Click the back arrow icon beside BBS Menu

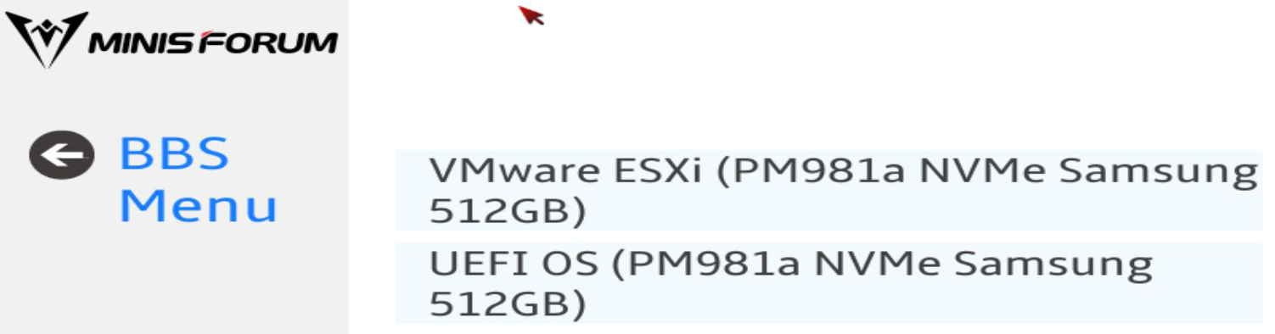tap(63, 154)
